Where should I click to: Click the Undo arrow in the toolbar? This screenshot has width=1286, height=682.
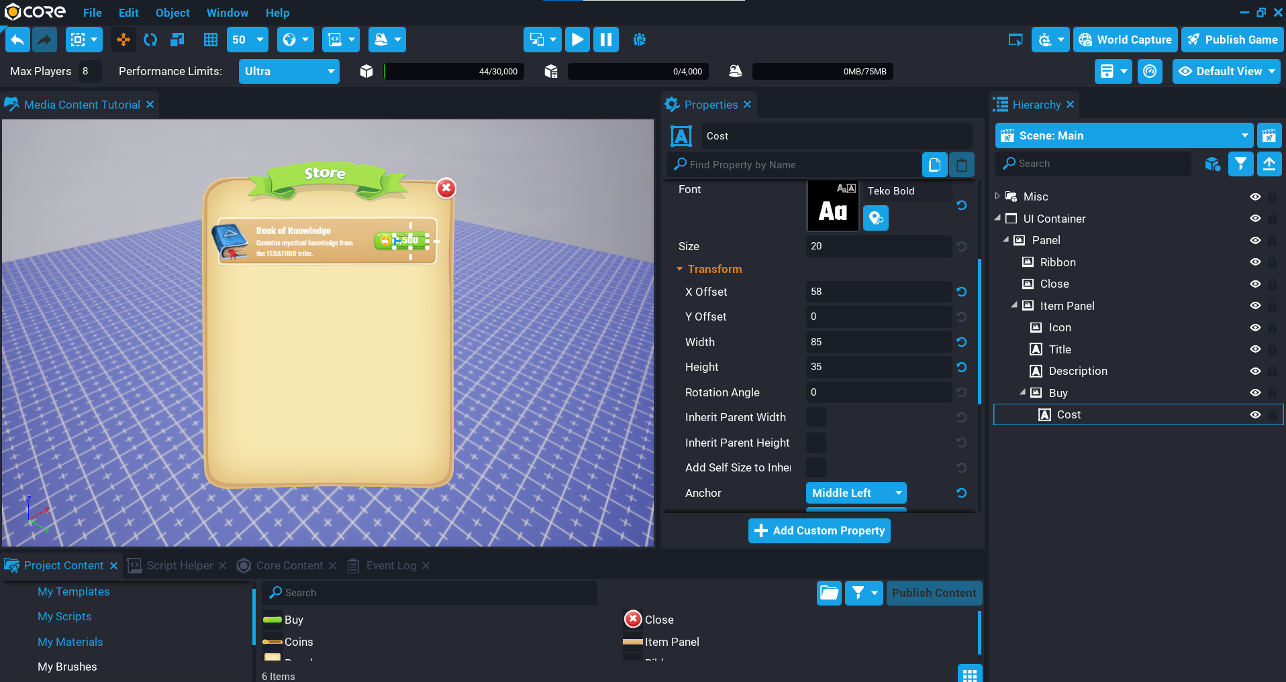18,40
